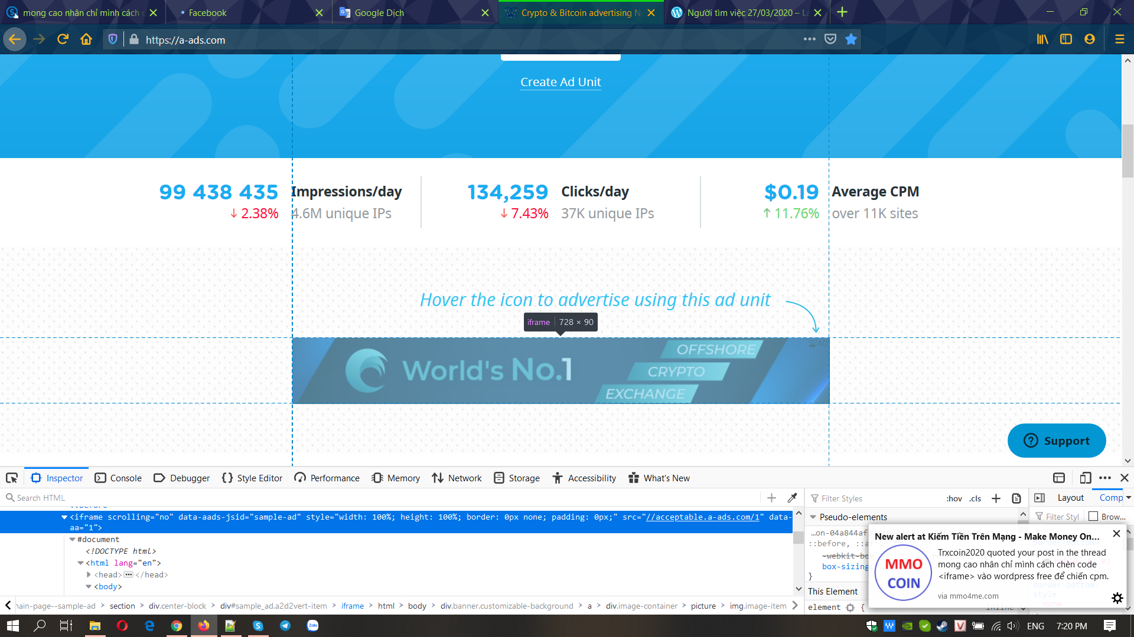Open the DevTools customization meatball menu
Viewport: 1134px width, 637px height.
point(1105,478)
